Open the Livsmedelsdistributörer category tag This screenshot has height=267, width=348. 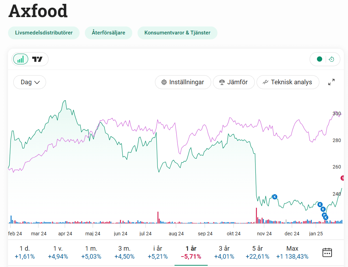coord(44,33)
